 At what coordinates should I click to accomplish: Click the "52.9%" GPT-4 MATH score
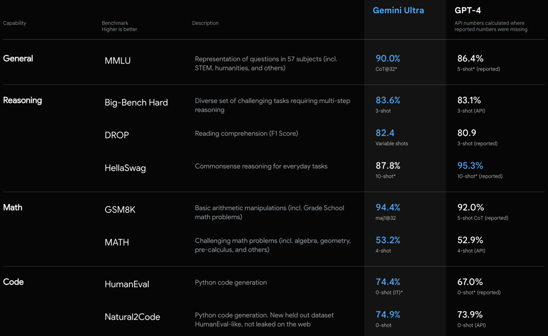pyautogui.click(x=470, y=240)
